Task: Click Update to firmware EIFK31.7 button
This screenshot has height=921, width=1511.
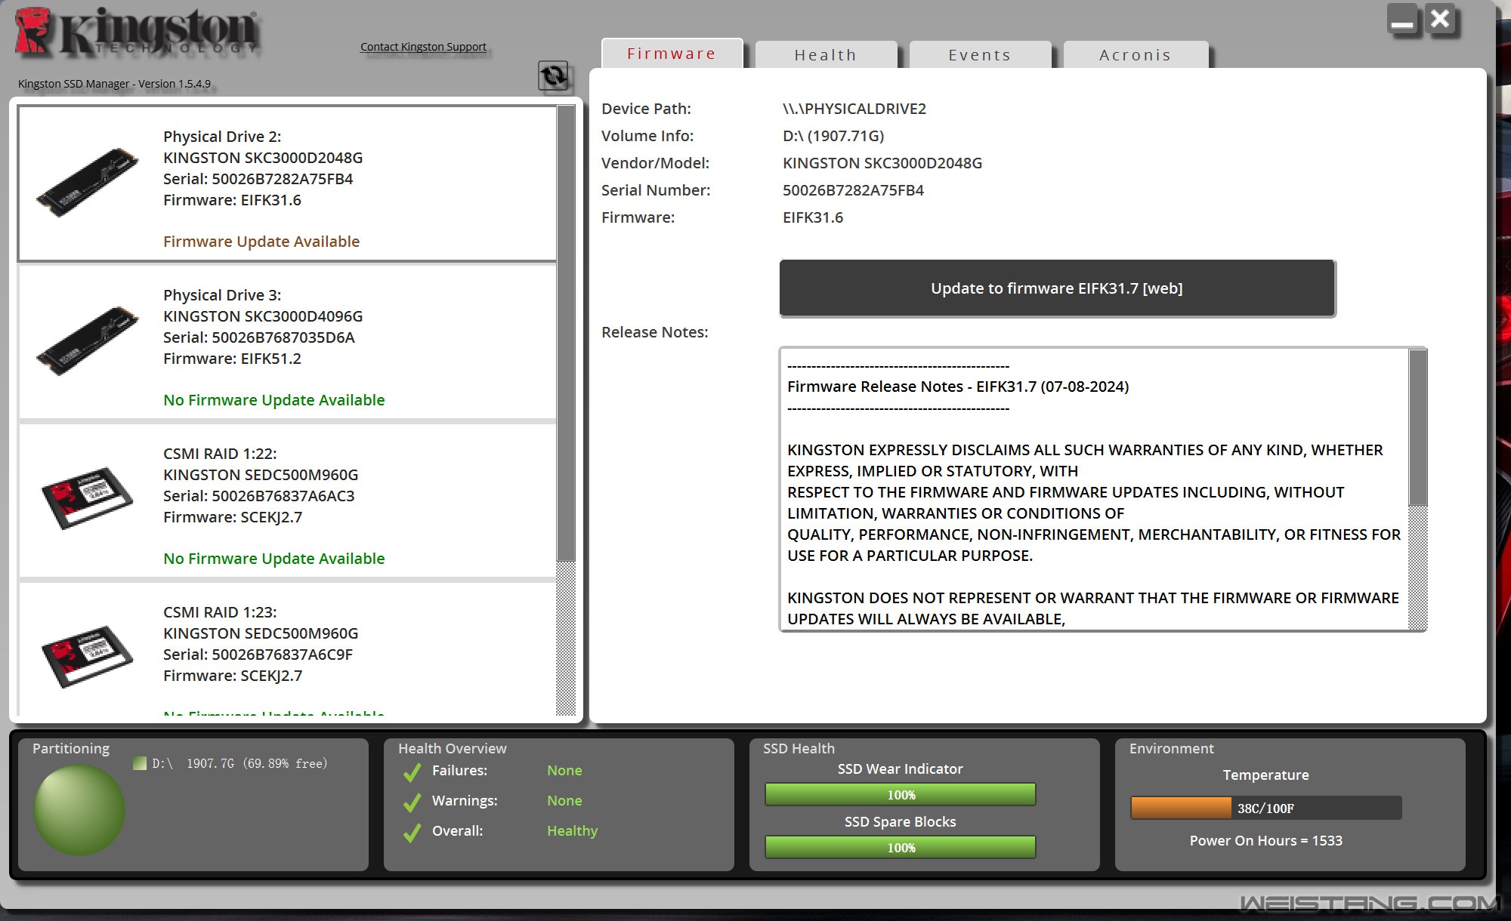Action: pos(1057,288)
